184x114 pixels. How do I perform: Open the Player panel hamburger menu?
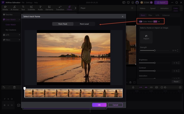coord(132,8)
